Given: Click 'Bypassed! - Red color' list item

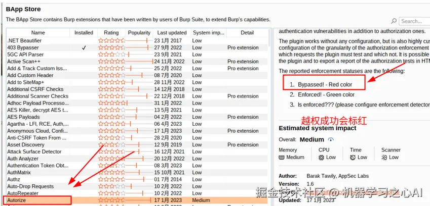Looking at the screenshot, I should pyautogui.click(x=325, y=85).
